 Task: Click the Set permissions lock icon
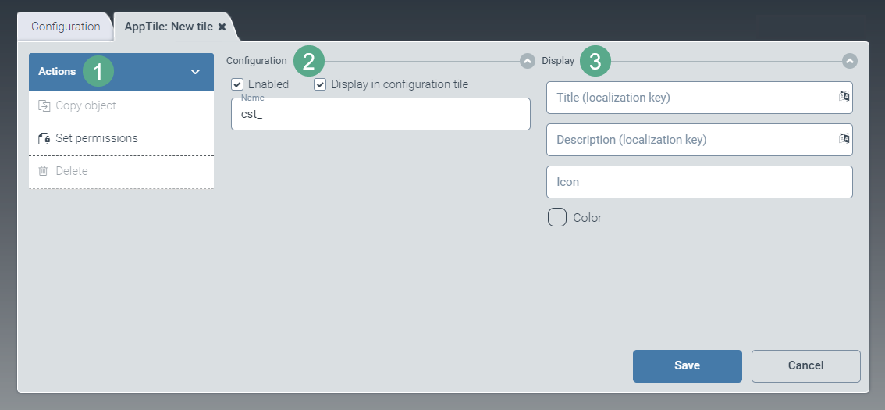pyautogui.click(x=44, y=138)
